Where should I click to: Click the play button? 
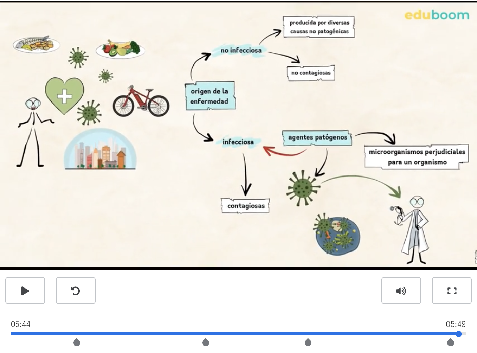pos(25,291)
